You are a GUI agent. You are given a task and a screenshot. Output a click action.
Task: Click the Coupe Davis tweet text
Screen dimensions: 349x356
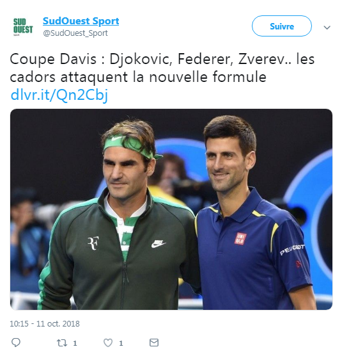pos(162,68)
